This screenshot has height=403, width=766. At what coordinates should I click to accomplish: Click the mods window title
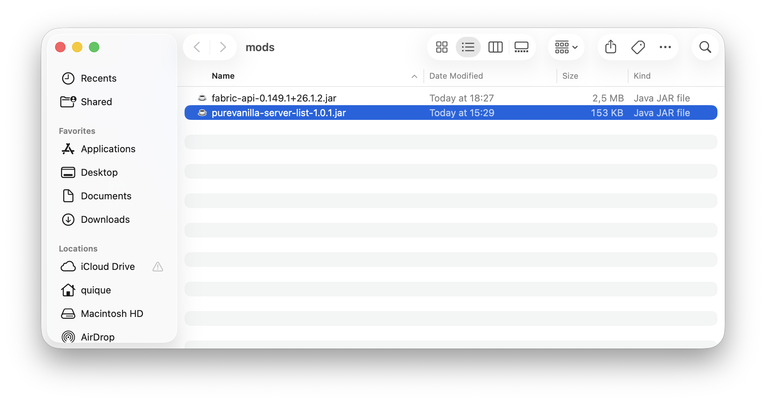click(260, 47)
